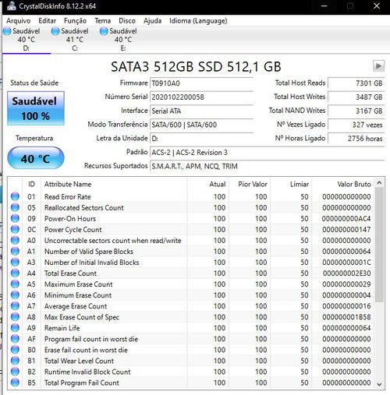
Task: Click status orb for Remain Life row
Action: tap(15, 328)
